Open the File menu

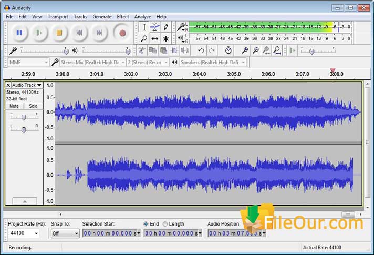(x=9, y=17)
